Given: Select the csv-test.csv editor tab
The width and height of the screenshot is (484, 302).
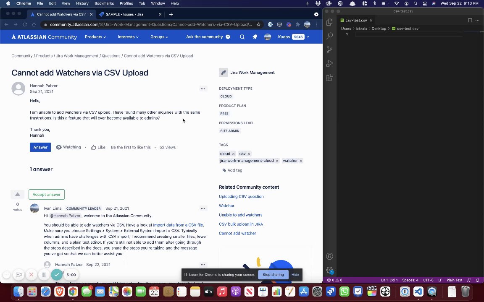Looking at the screenshot, I should click(356, 20).
